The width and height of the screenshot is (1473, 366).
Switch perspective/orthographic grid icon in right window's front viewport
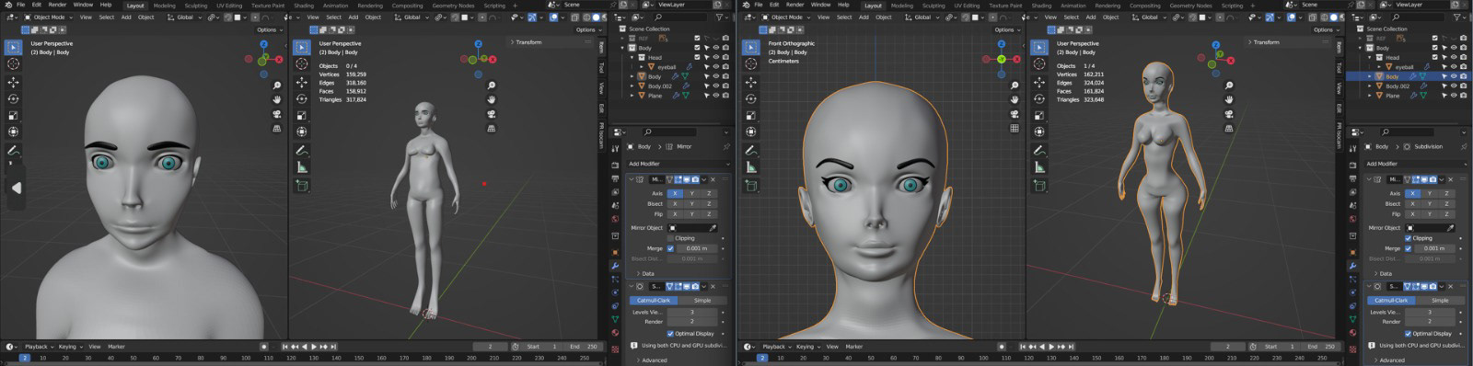[x=1015, y=129]
